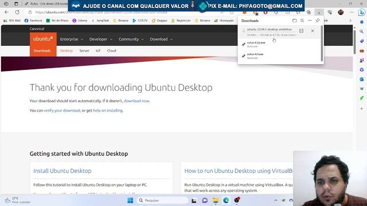Open the Edge profile avatar
The image size is (367, 206).
[341, 12]
